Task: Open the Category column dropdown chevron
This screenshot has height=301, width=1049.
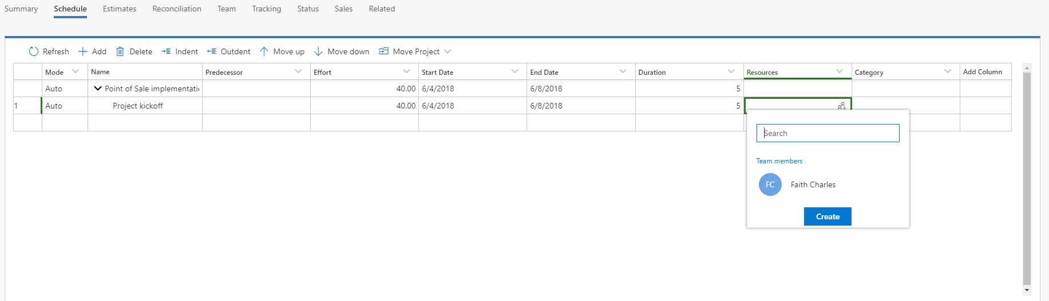Action: click(947, 71)
